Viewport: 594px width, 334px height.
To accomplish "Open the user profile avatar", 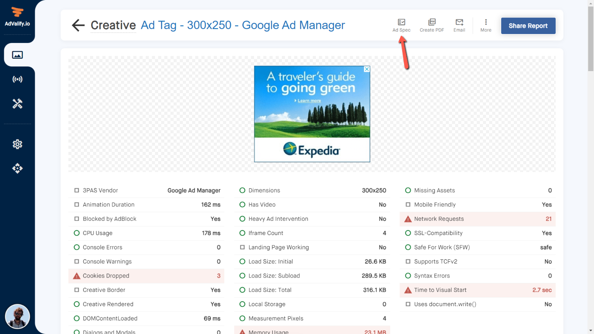I will 17,316.
